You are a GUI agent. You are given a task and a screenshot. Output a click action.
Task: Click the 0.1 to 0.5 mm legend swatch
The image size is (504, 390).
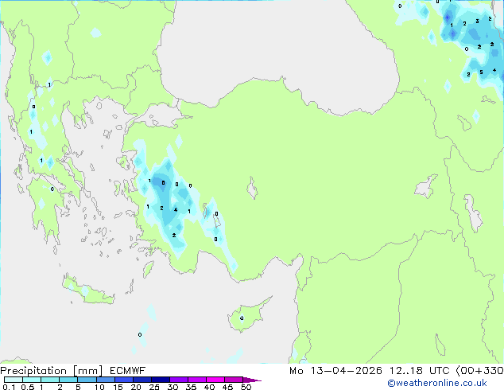coord(14,380)
